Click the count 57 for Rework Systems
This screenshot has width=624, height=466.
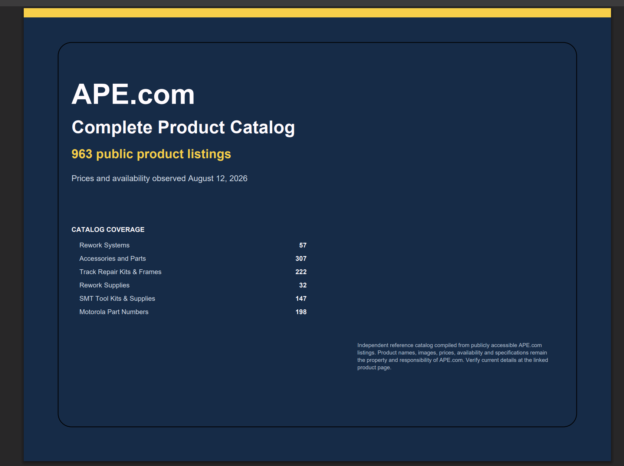pos(303,245)
